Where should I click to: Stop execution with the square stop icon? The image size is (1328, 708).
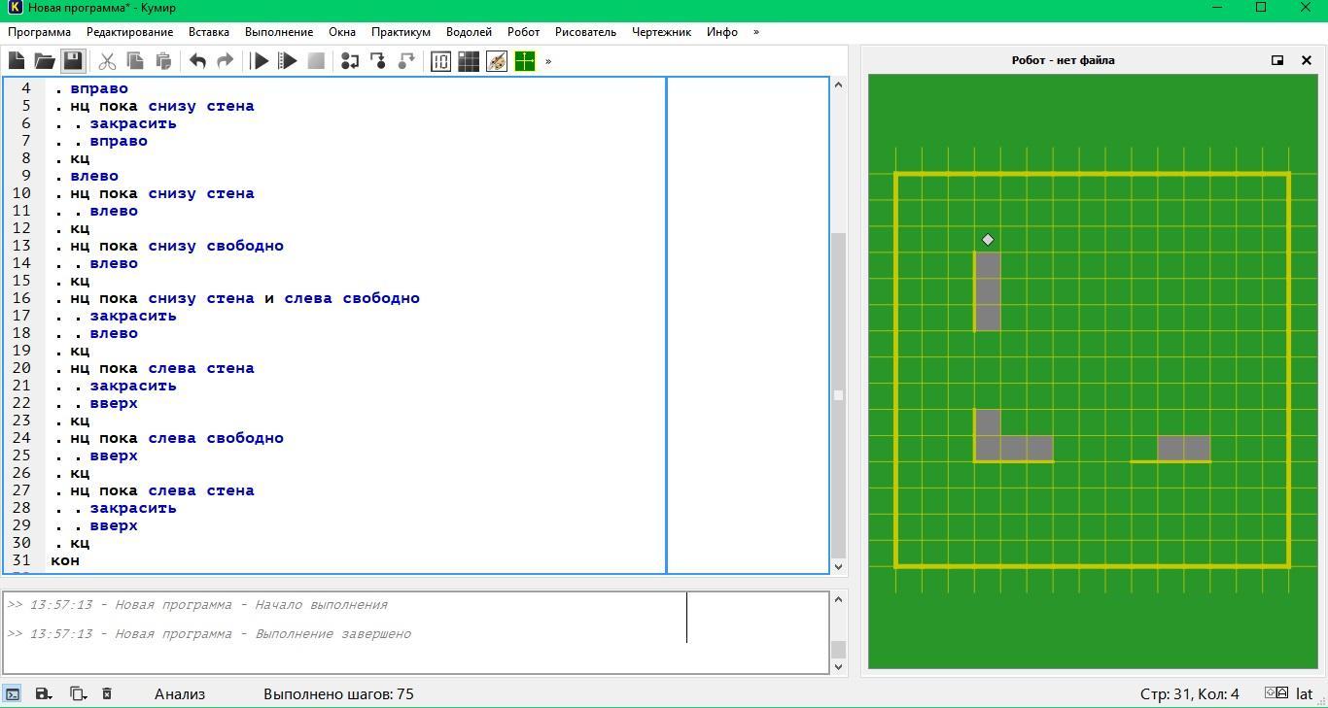pos(316,61)
